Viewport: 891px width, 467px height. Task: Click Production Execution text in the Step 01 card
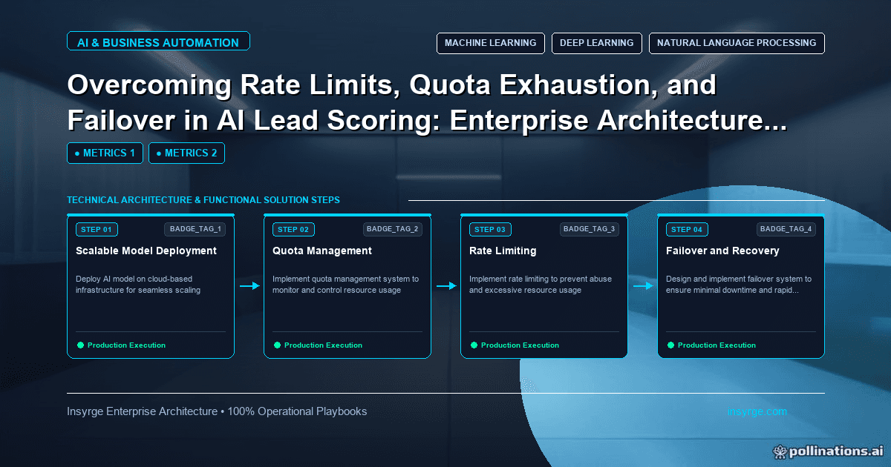pos(126,345)
